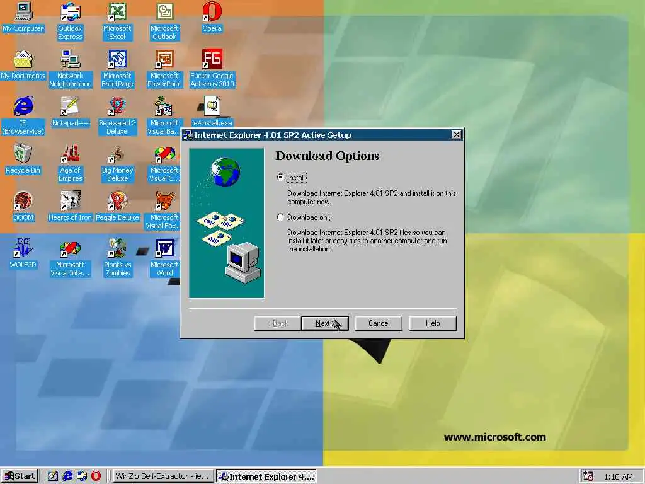Select the WOLF3D desktop shortcut
The height and width of the screenshot is (484, 645).
pyautogui.click(x=23, y=253)
